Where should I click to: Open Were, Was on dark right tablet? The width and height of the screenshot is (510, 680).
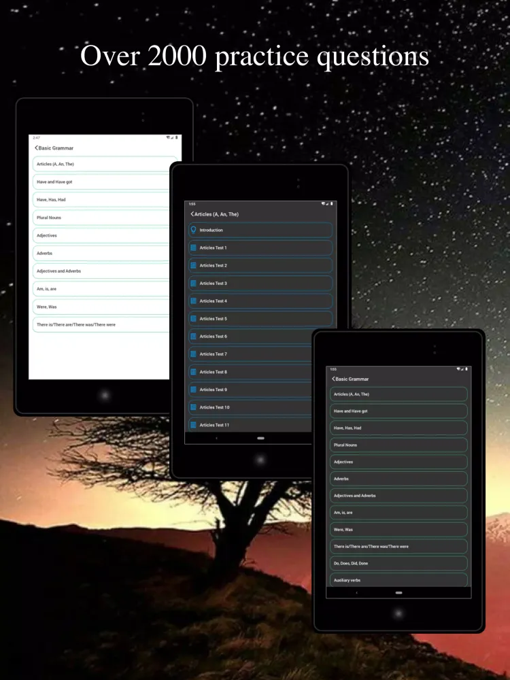click(398, 530)
